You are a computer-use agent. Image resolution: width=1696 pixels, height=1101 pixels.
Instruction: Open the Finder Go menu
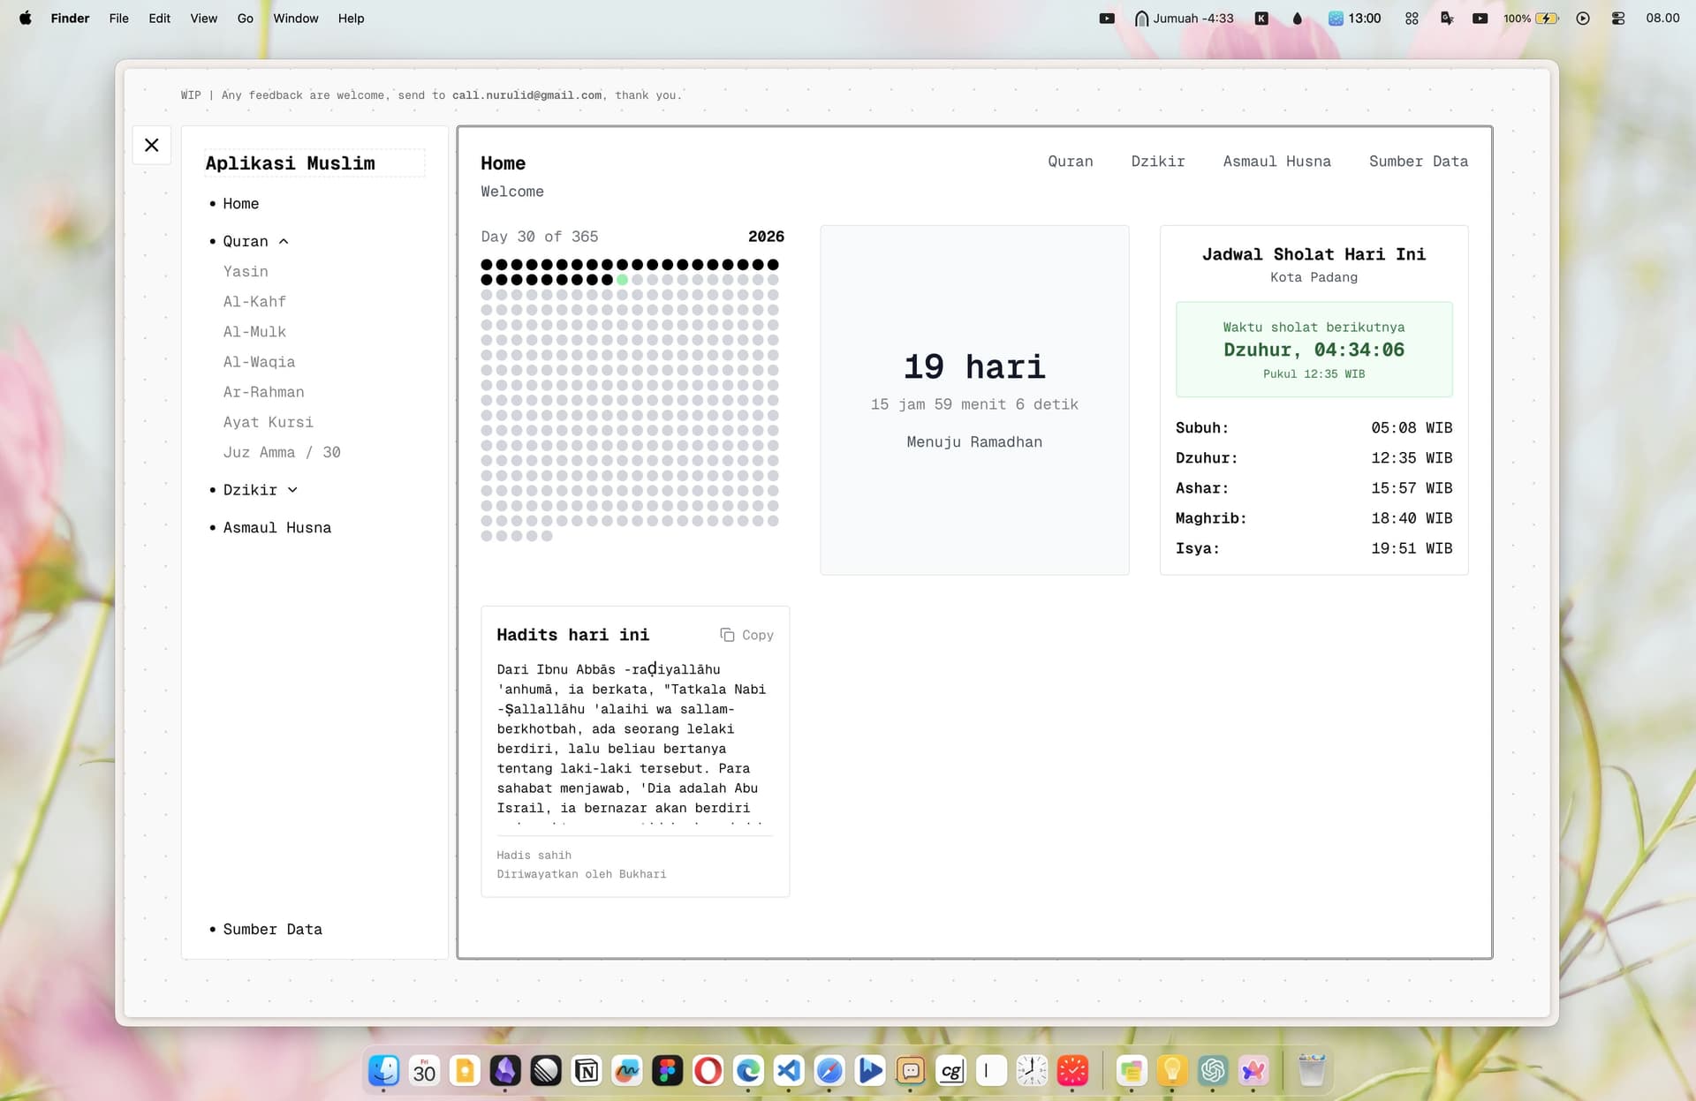tap(245, 19)
